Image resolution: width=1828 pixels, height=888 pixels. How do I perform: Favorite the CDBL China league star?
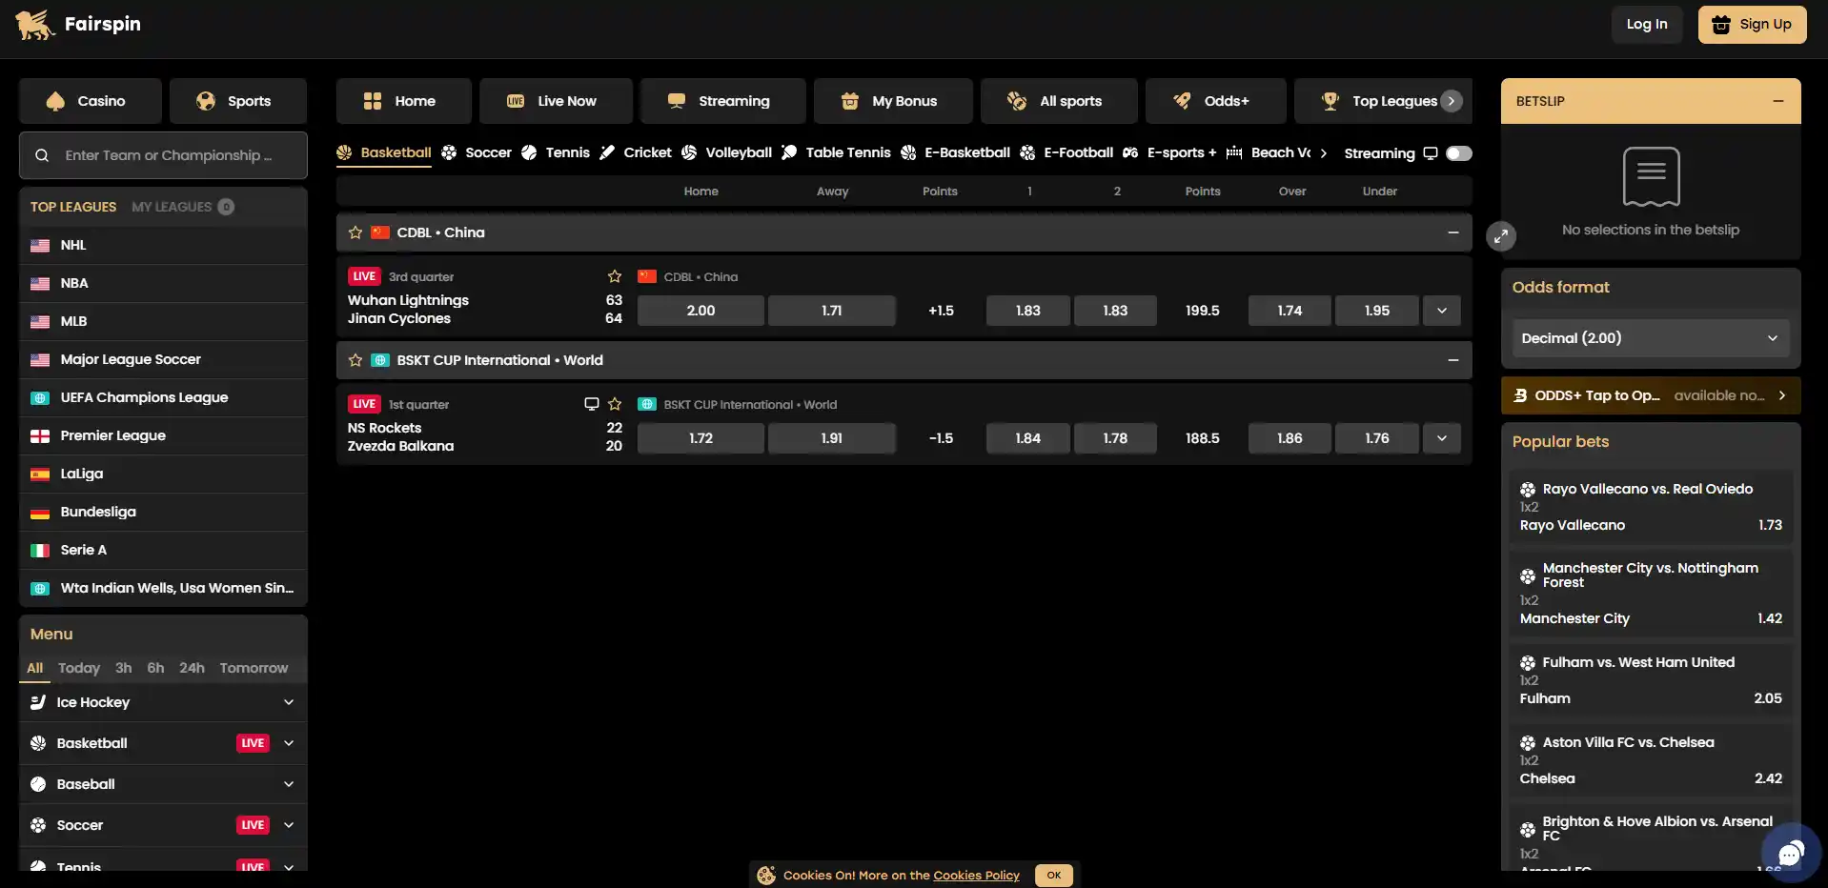tap(355, 232)
